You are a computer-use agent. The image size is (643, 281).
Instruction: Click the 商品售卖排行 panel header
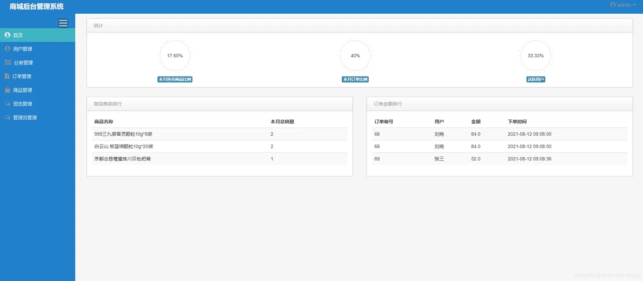pos(220,104)
